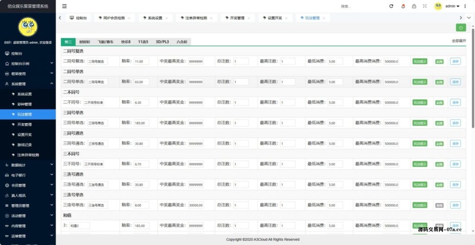Viewport: 475px width, 245px height.
Task: Click the green reload button below tabs
Action: (461, 28)
